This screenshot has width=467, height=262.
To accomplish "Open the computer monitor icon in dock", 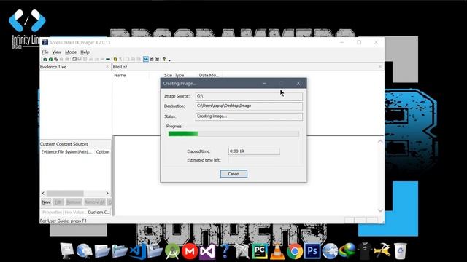I will pyautogui.click(x=66, y=251).
